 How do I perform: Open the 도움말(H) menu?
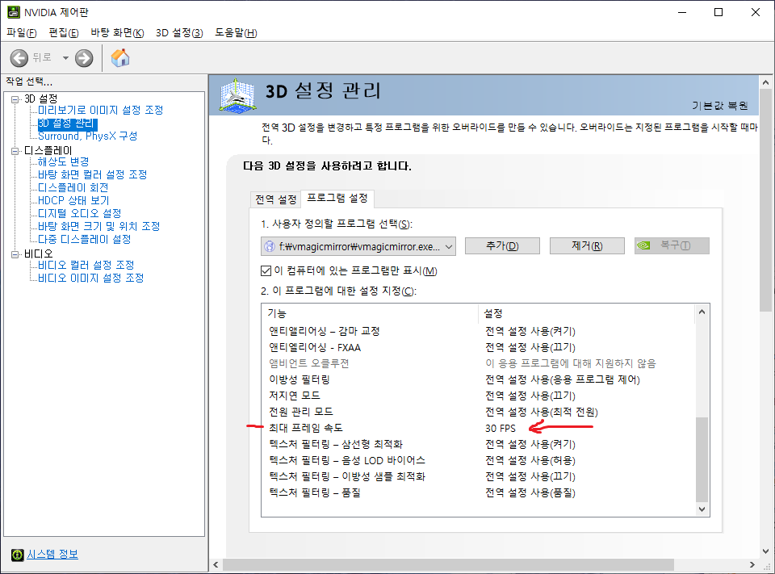[x=236, y=32]
